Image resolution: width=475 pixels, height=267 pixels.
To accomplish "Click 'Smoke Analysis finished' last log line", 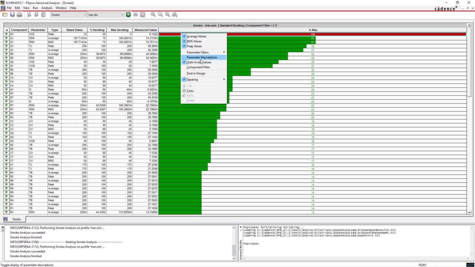I will pyautogui.click(x=26, y=256).
